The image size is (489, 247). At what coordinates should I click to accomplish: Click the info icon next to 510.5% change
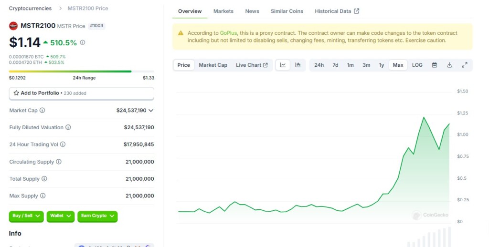click(x=82, y=42)
